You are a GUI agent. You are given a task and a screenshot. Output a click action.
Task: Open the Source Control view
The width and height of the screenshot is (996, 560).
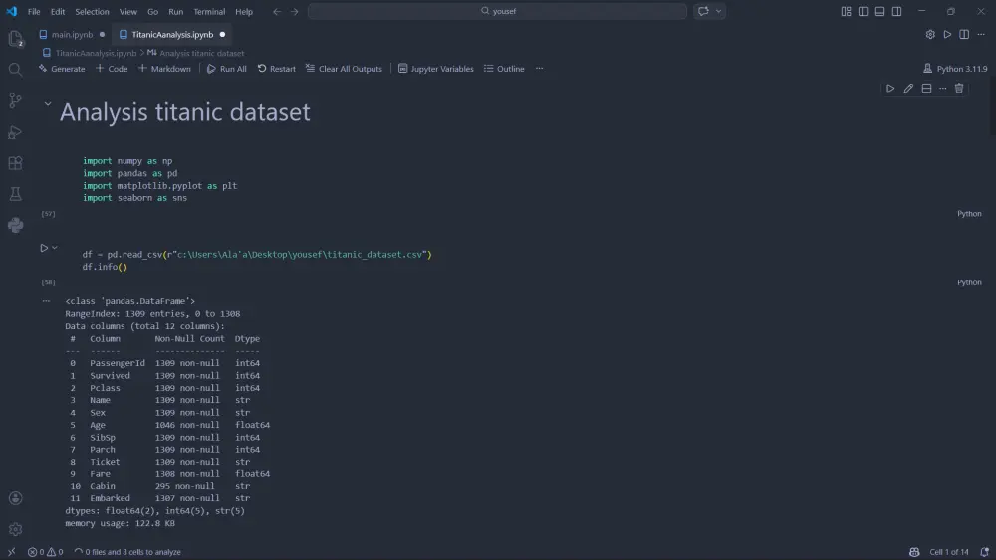pyautogui.click(x=15, y=100)
